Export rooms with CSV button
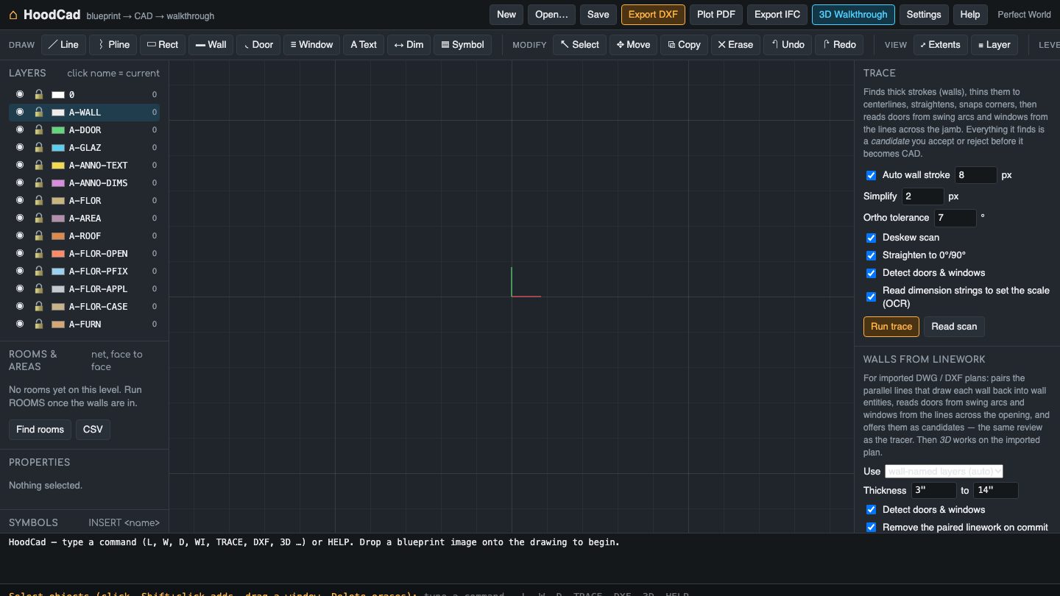This screenshot has width=1060, height=596. click(93, 430)
